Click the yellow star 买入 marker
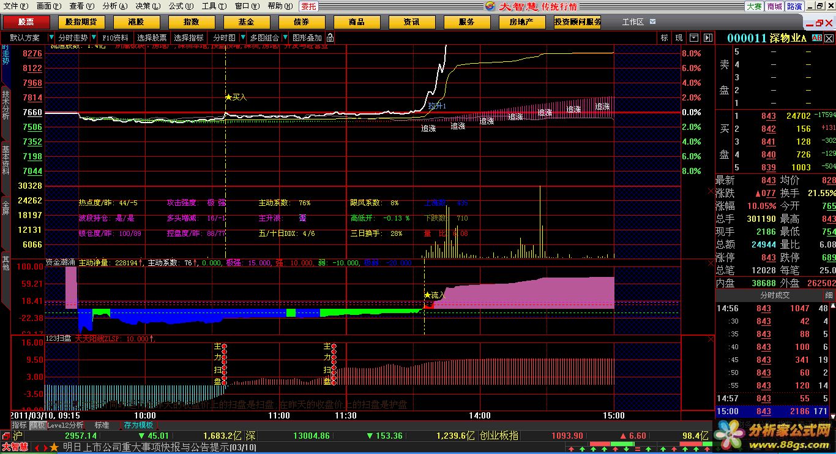Viewport: 836px width, 454px height. [229, 97]
